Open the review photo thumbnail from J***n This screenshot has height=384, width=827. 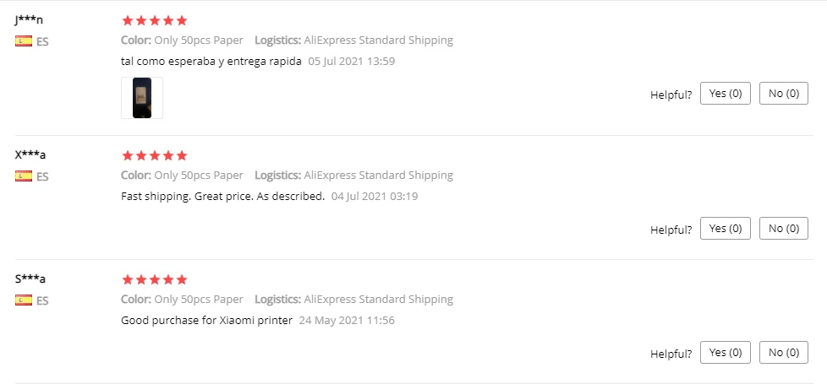click(142, 98)
